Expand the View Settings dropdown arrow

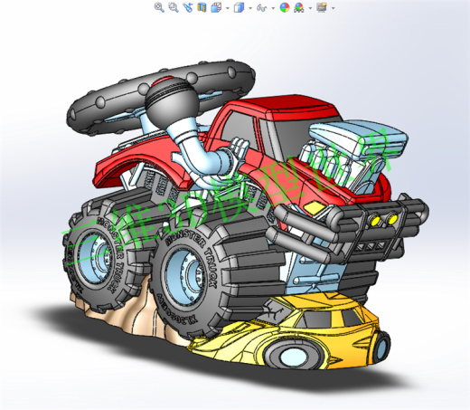point(333,8)
